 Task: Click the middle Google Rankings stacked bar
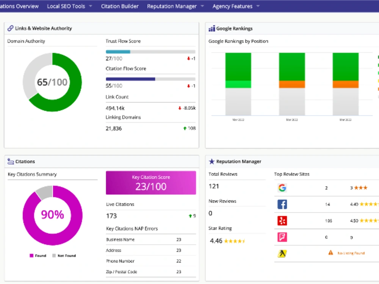click(292, 84)
